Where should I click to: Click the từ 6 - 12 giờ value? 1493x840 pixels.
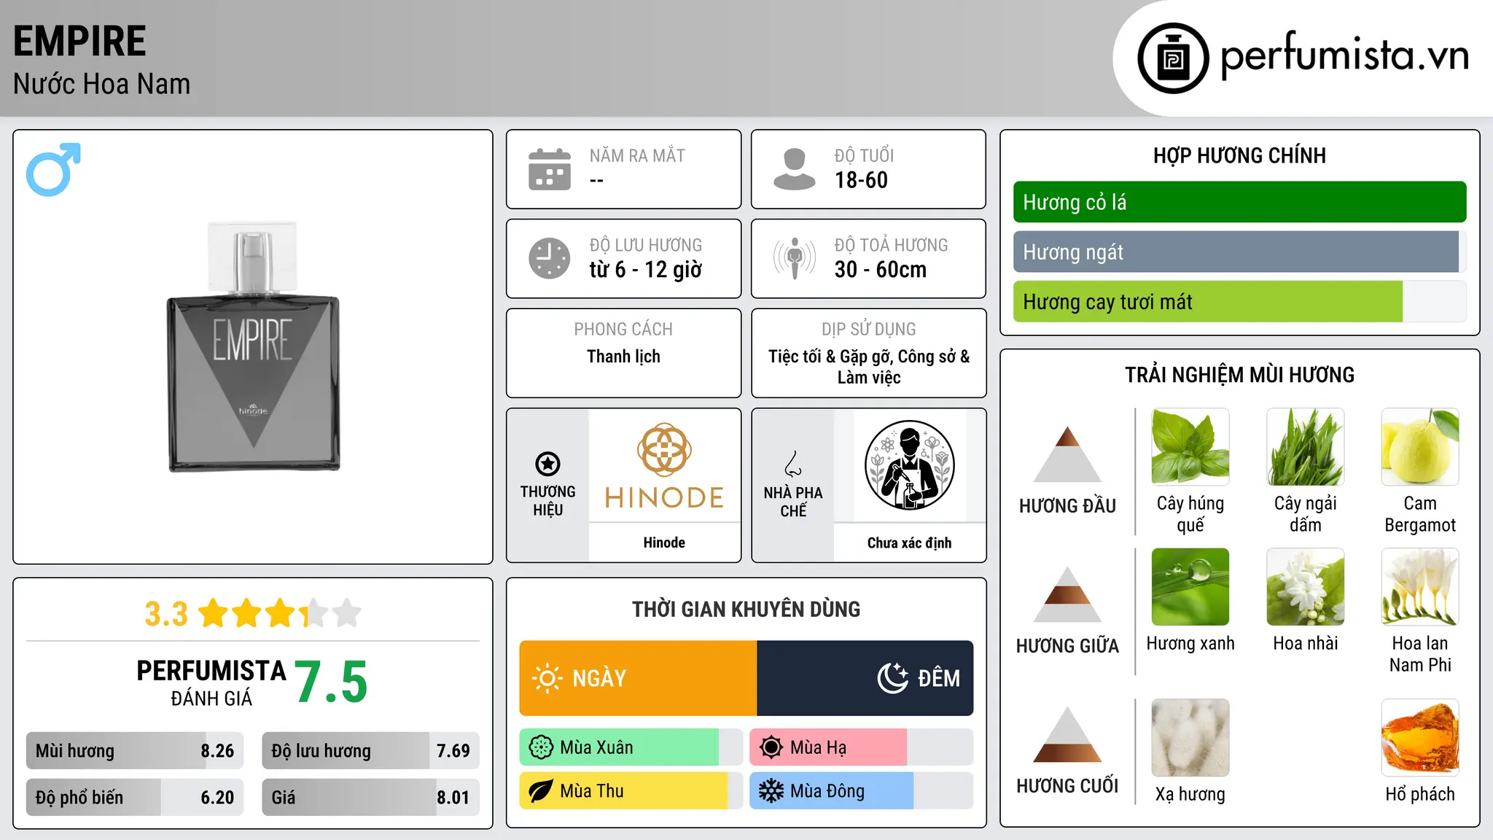click(x=646, y=270)
